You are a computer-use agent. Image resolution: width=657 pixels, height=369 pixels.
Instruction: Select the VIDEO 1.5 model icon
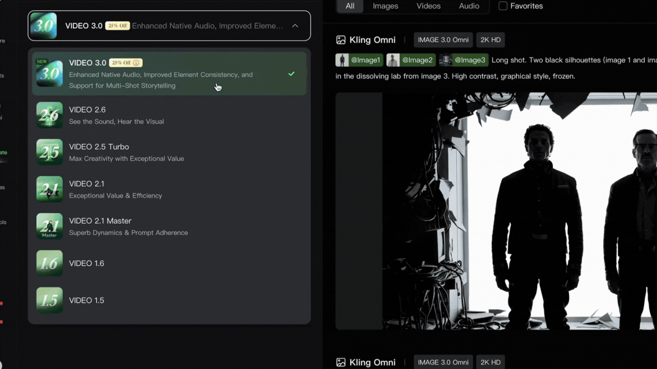[x=50, y=300]
